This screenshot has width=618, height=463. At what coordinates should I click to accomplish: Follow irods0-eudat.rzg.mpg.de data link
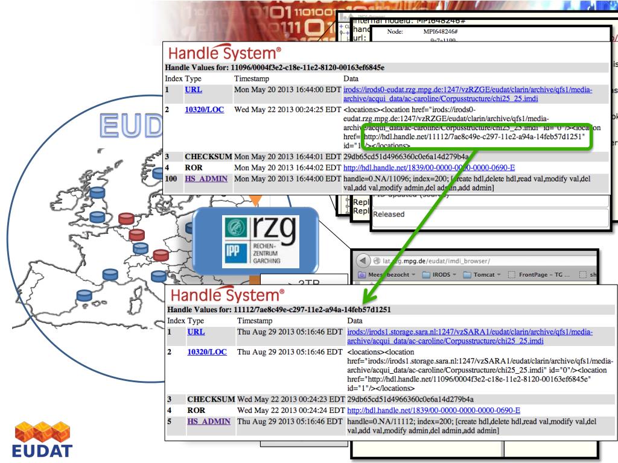tap(468, 94)
